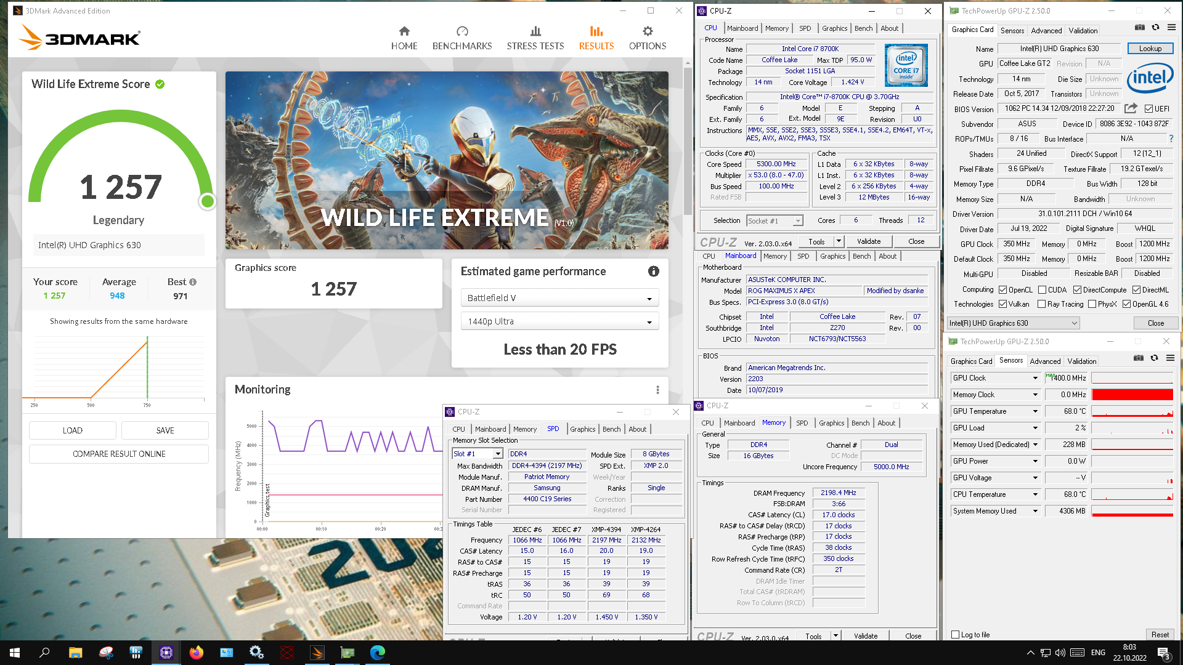Toggle the CUDA checkbox
Viewport: 1183px width, 665px height.
[x=1043, y=290]
